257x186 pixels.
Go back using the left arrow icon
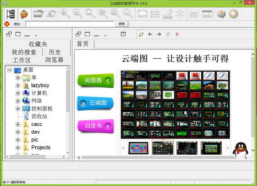click(x=150, y=34)
